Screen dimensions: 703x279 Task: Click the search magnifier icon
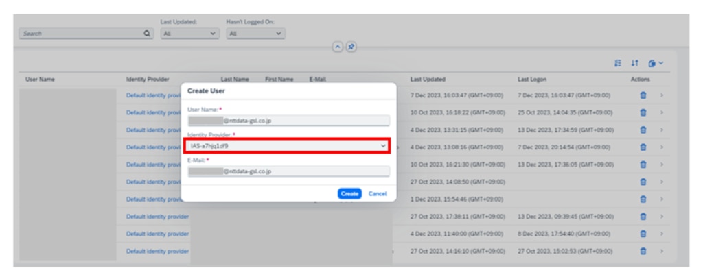146,33
